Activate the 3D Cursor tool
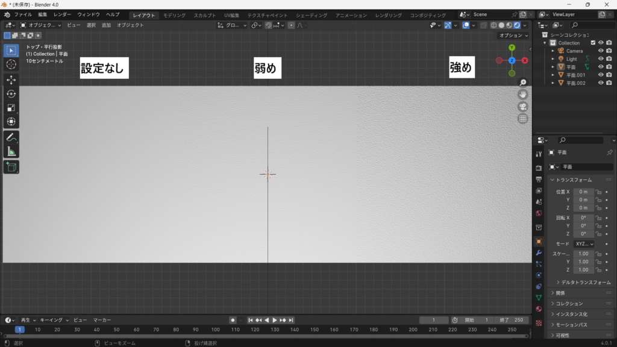The height and width of the screenshot is (347, 617). point(11,64)
